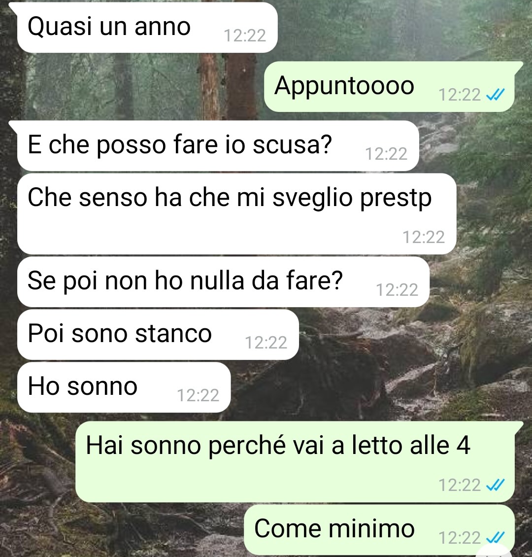This screenshot has height=557, width=532.
Task: Tap the timestamp beside "Ho sonno"
Action: pos(198,395)
